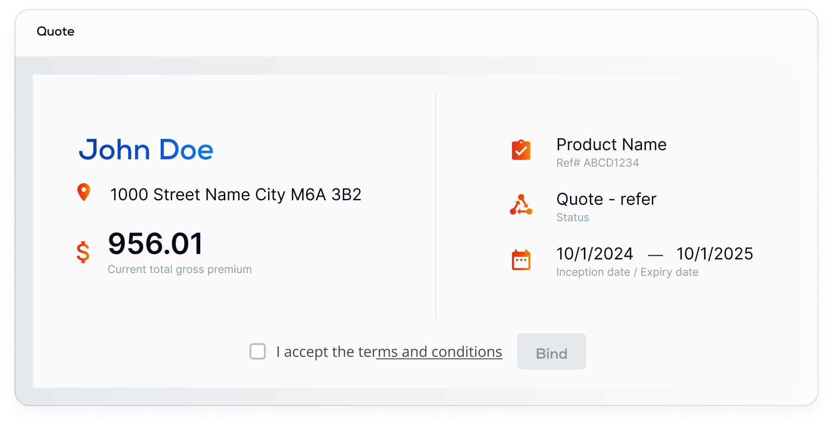Click the Product Name title

[611, 145]
